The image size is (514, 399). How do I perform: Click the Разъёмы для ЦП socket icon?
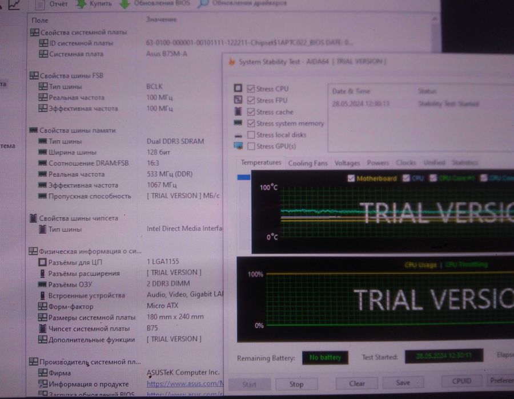pyautogui.click(x=42, y=262)
